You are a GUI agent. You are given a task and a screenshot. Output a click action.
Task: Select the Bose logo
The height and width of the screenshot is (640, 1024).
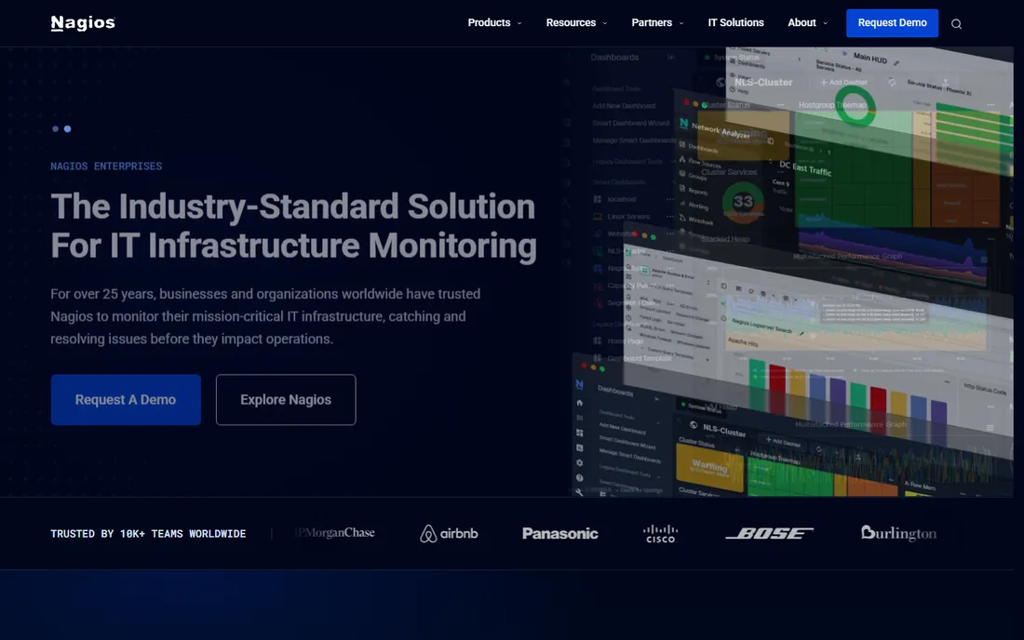[x=769, y=534]
